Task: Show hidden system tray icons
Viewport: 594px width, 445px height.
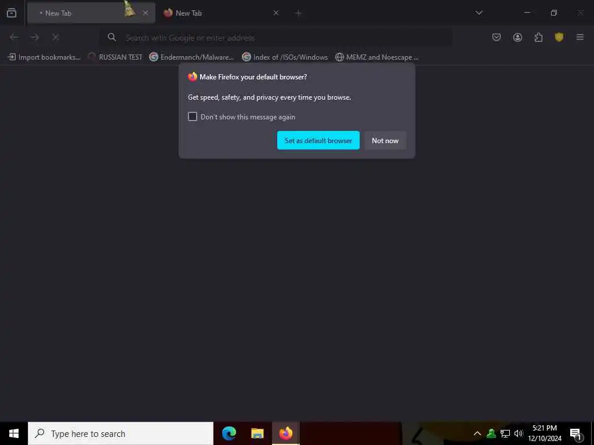Action: 477,433
